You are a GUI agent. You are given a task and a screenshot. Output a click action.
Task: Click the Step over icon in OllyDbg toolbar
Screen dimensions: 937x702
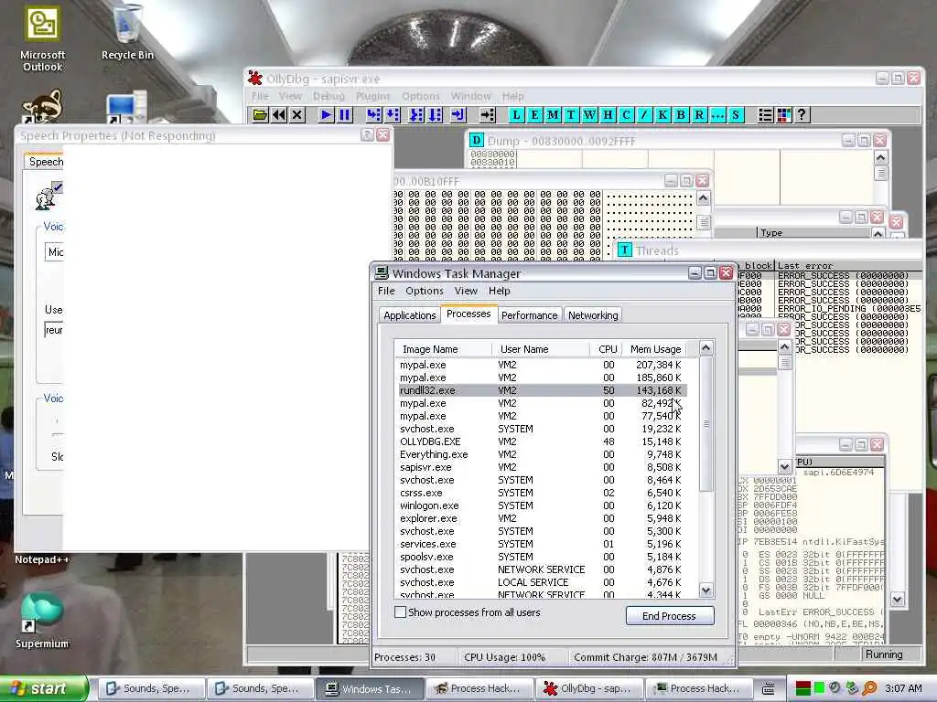coord(393,114)
